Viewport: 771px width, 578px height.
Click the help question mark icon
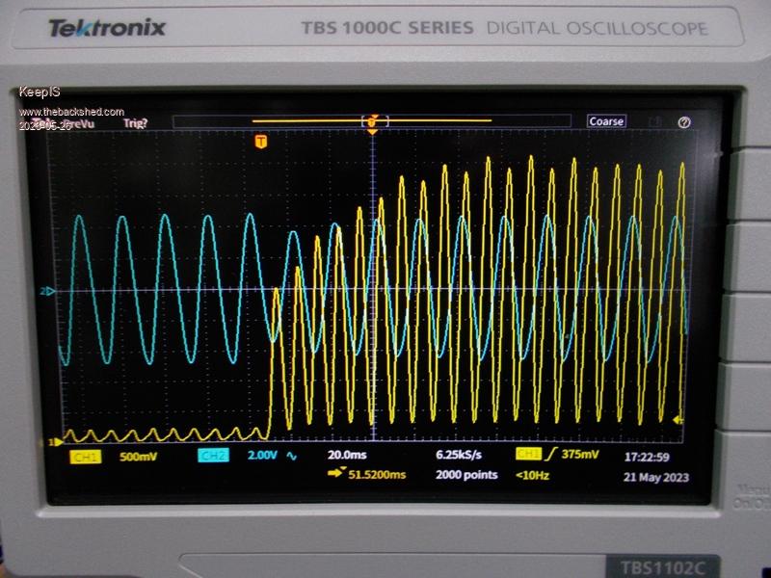[683, 122]
